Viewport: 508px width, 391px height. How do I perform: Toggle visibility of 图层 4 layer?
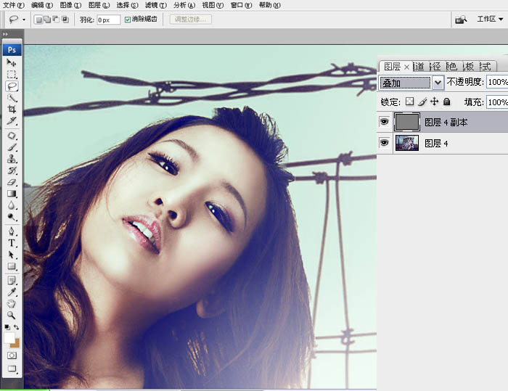pos(384,143)
